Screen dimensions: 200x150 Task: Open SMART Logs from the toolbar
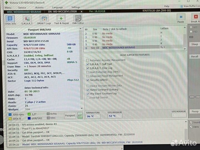click(44, 19)
